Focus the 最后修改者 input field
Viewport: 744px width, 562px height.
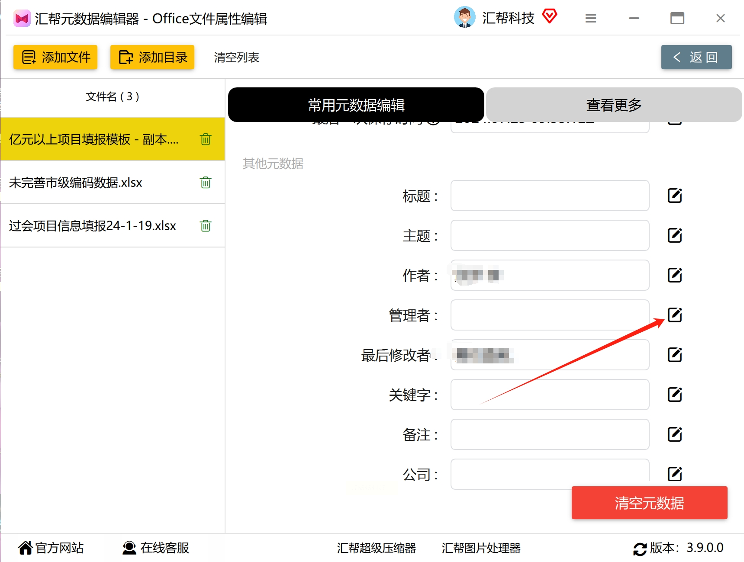click(550, 355)
